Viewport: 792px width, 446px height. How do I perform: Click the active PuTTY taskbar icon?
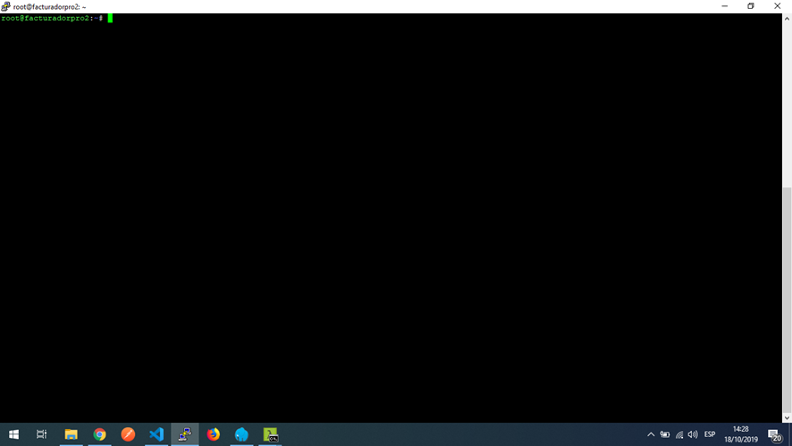[x=185, y=434]
